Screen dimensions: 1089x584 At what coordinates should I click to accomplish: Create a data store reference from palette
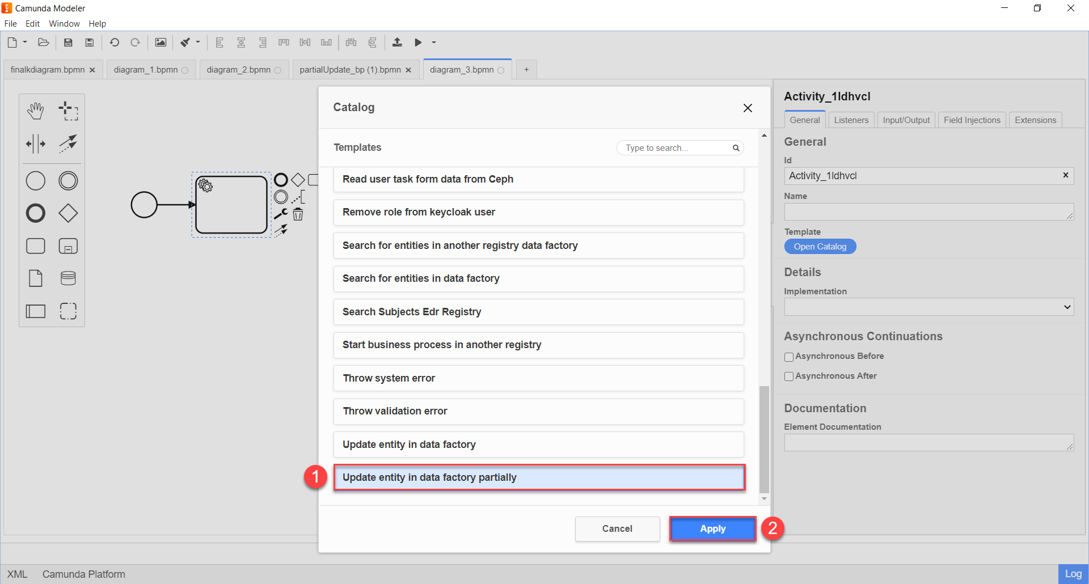click(68, 278)
